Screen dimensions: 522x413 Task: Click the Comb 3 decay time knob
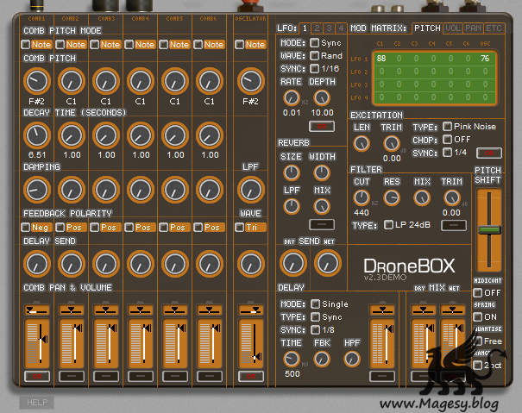(x=106, y=135)
